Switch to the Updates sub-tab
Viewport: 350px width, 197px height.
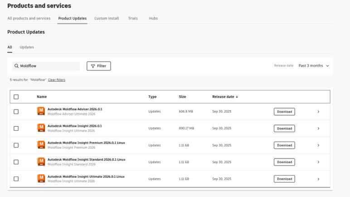(x=27, y=47)
